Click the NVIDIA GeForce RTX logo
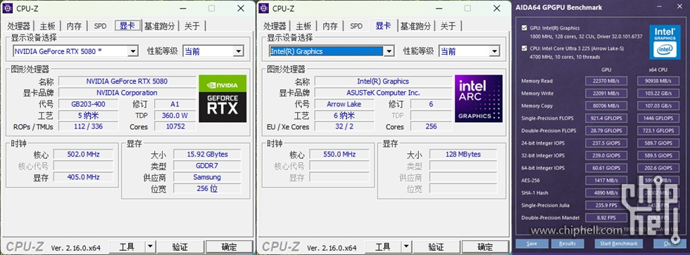This screenshot has height=255, width=690. [x=222, y=98]
